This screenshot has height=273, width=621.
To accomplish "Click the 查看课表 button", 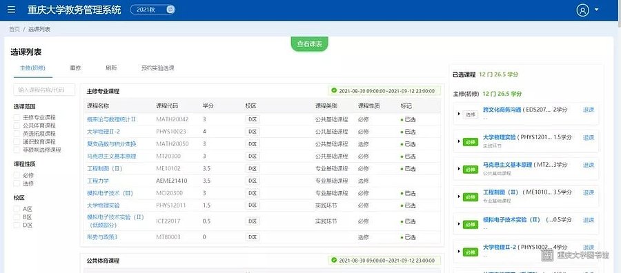I will click(x=310, y=43).
